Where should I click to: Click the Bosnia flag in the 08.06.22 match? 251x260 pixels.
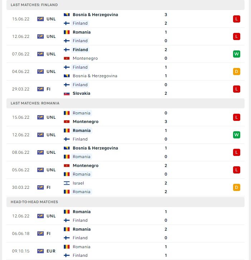tap(67, 148)
